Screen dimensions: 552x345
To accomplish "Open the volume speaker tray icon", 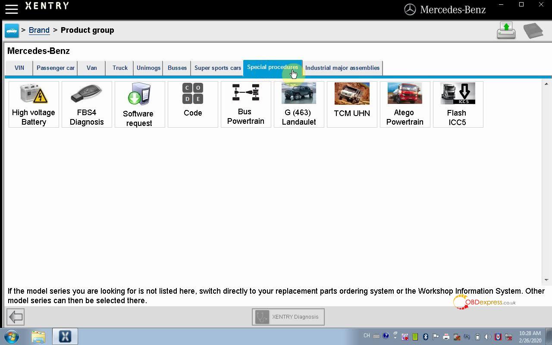I will tap(488, 337).
